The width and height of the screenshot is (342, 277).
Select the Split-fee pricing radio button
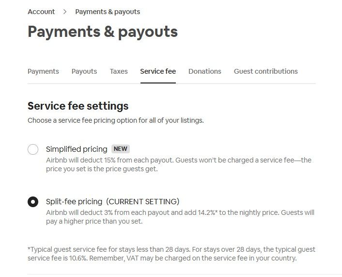pos(33,202)
